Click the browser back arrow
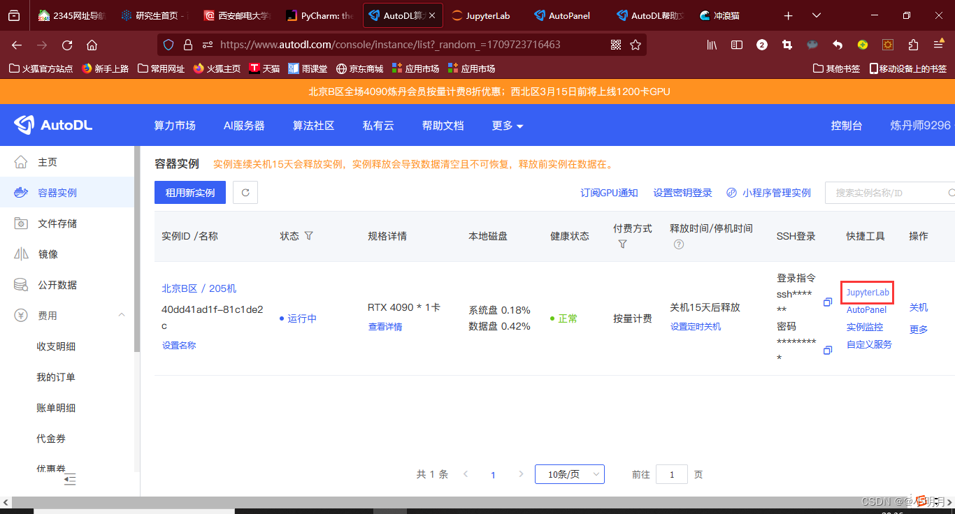Image resolution: width=955 pixels, height=514 pixels. [x=17, y=45]
